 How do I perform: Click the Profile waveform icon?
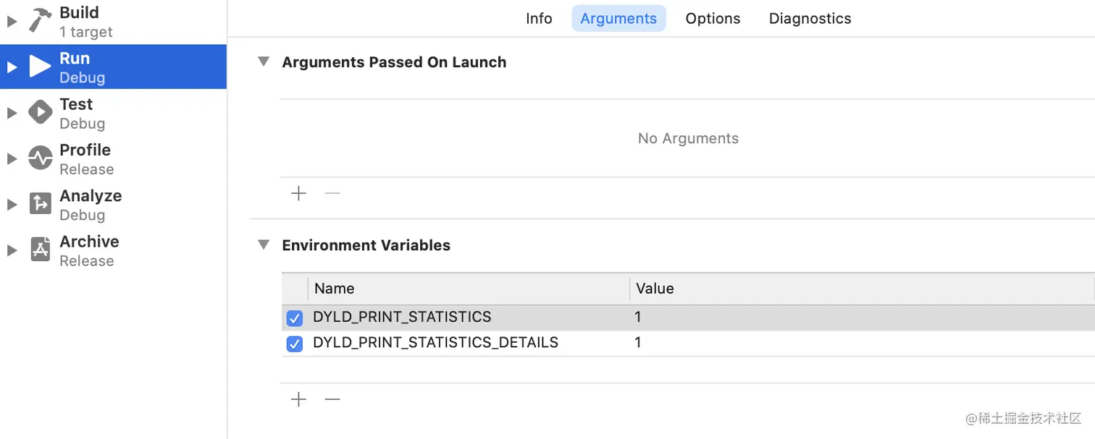click(x=40, y=158)
